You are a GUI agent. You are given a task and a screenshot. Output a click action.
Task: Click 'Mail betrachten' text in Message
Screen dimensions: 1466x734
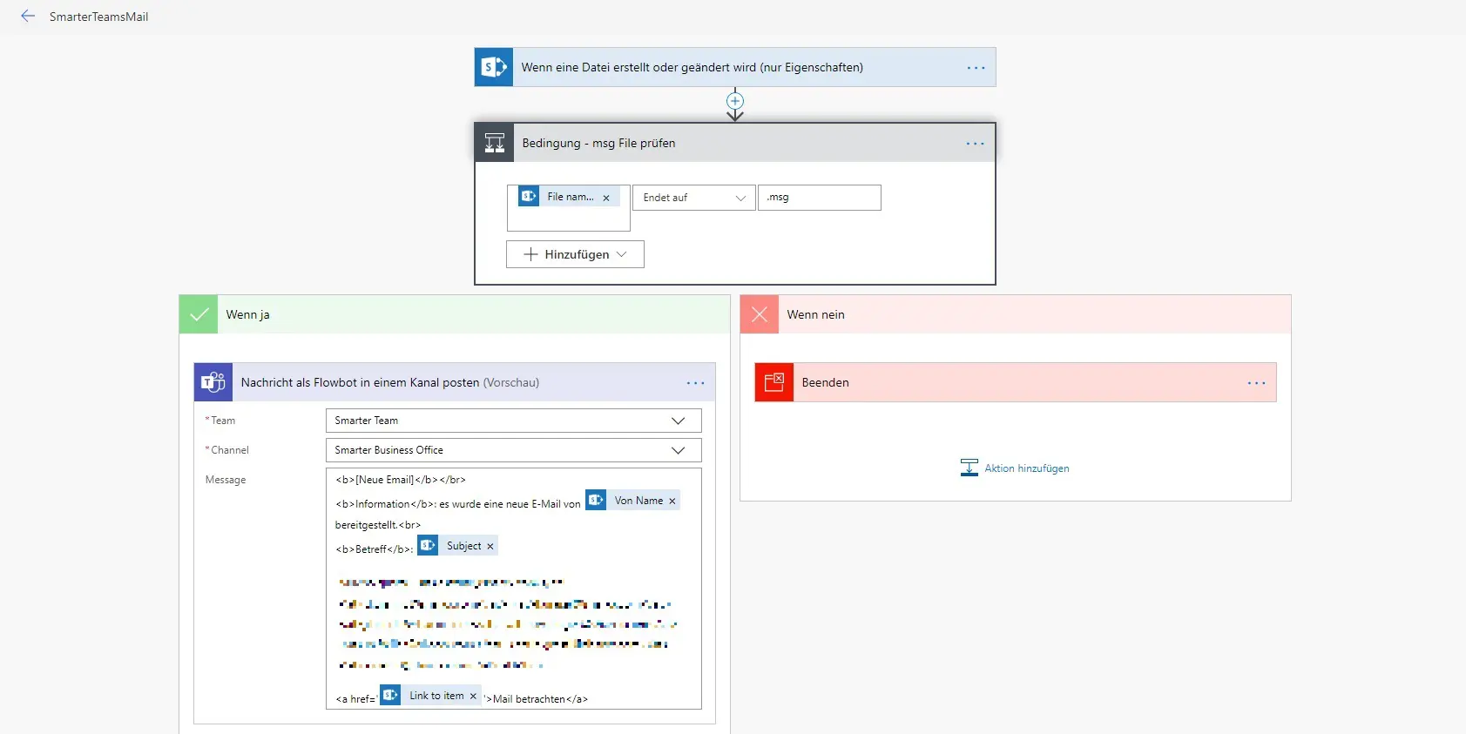click(x=529, y=699)
